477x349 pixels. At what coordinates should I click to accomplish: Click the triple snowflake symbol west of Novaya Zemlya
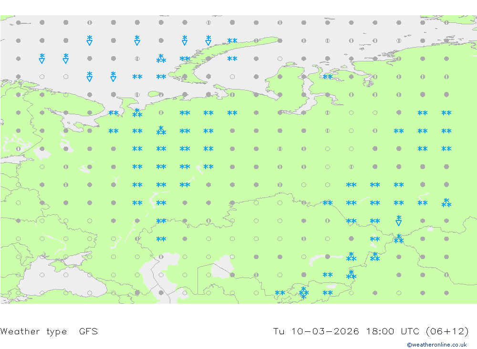(x=161, y=58)
